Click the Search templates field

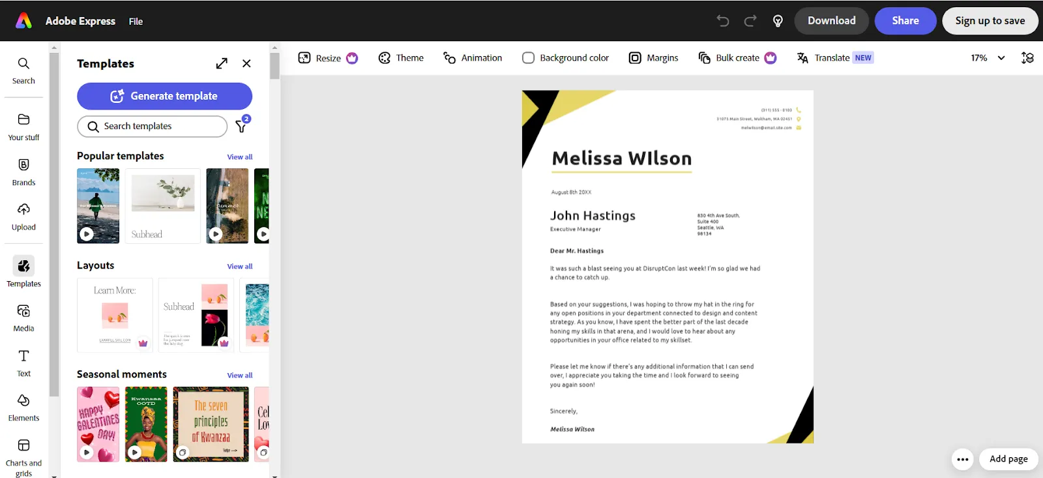point(152,127)
